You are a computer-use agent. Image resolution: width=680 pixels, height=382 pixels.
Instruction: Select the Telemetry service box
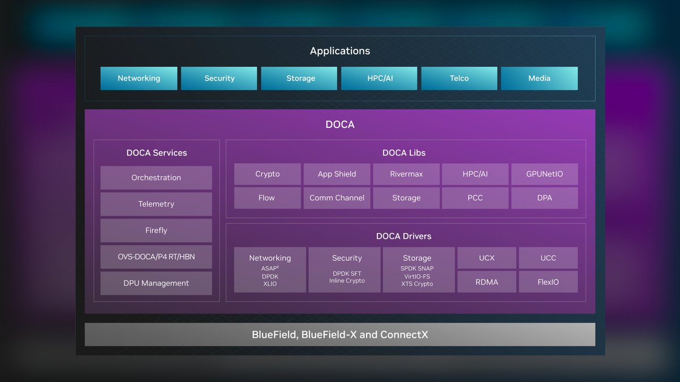coord(156,204)
